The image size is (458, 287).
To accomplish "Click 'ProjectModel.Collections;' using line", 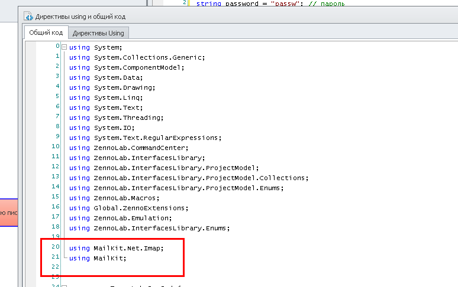I will pyautogui.click(x=189, y=178).
